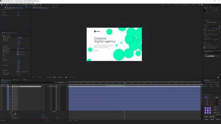This screenshot has height=124, width=221.
Task: Switch to the Paragraph panel tab
Action: (206, 80)
